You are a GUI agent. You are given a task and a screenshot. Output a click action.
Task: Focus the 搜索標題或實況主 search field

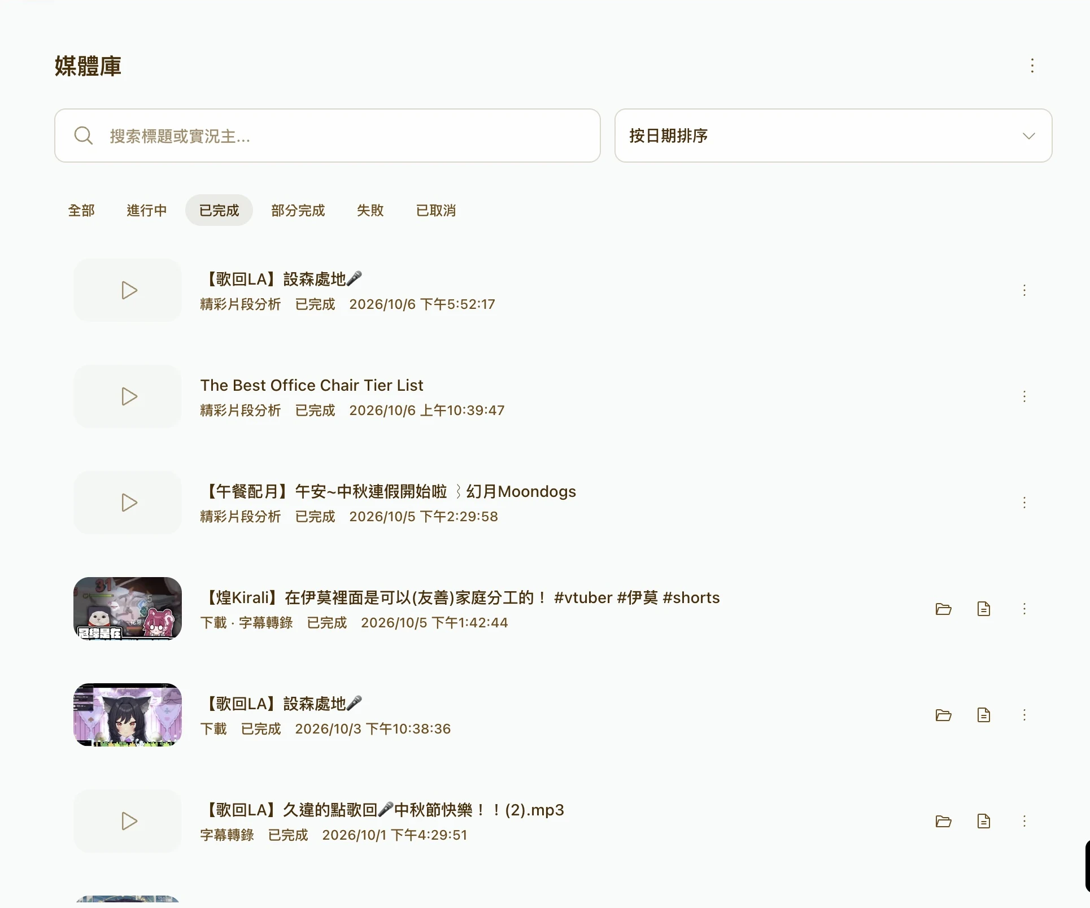click(328, 136)
